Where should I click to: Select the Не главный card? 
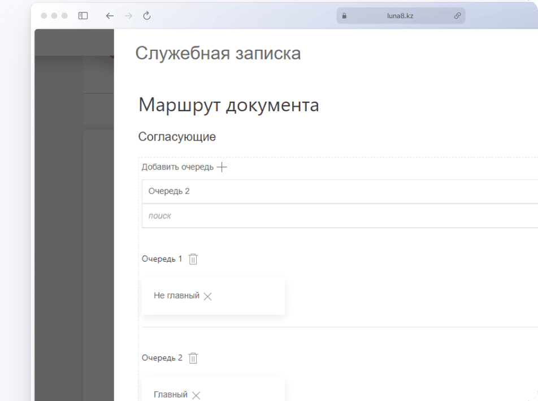(x=176, y=296)
